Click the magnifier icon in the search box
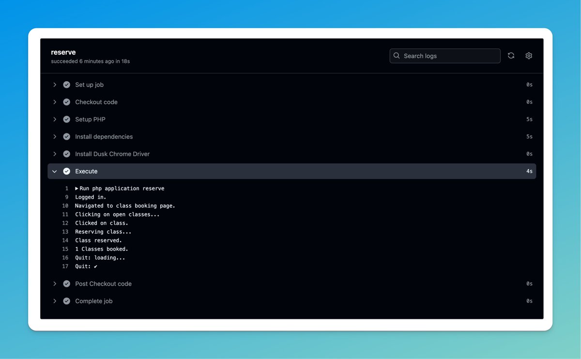 [x=397, y=56]
